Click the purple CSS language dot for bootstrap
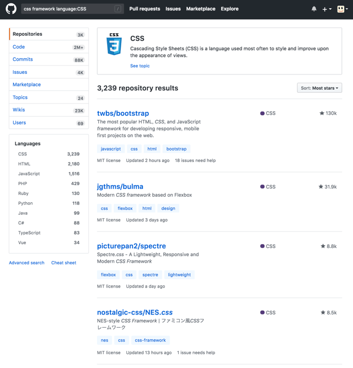The height and width of the screenshot is (368, 353). click(x=263, y=113)
